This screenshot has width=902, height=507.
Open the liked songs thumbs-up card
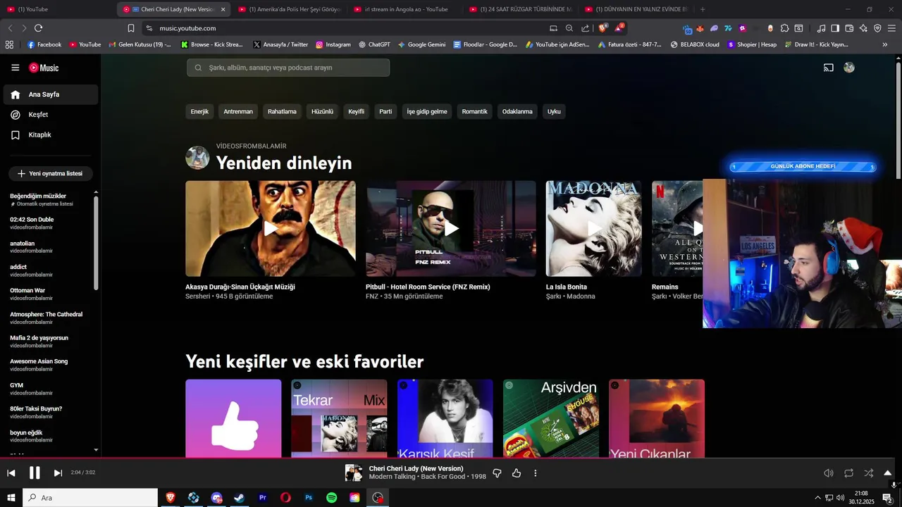(x=233, y=419)
